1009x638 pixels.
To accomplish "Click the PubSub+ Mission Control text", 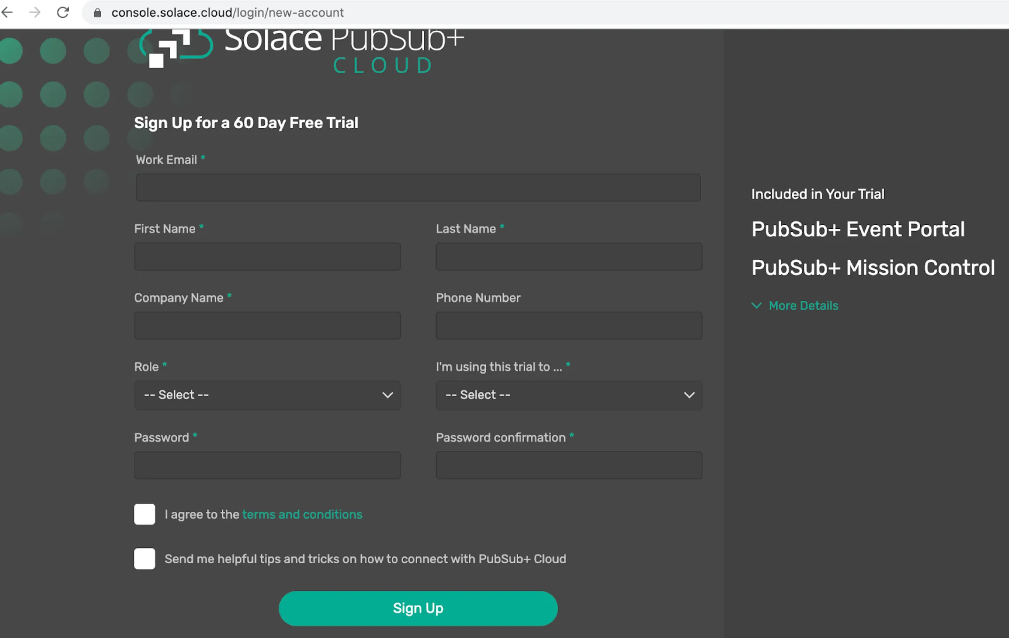I will [873, 268].
